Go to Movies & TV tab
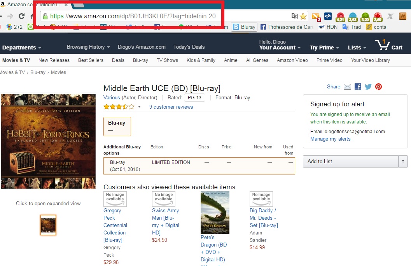The width and height of the screenshot is (411, 266). pyautogui.click(x=16, y=60)
